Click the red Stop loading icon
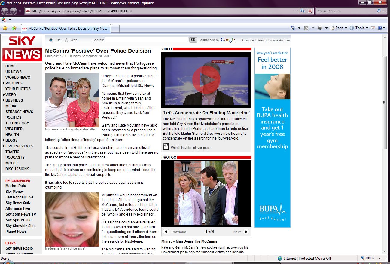The height and width of the screenshot is (264, 390). tap(310, 11)
